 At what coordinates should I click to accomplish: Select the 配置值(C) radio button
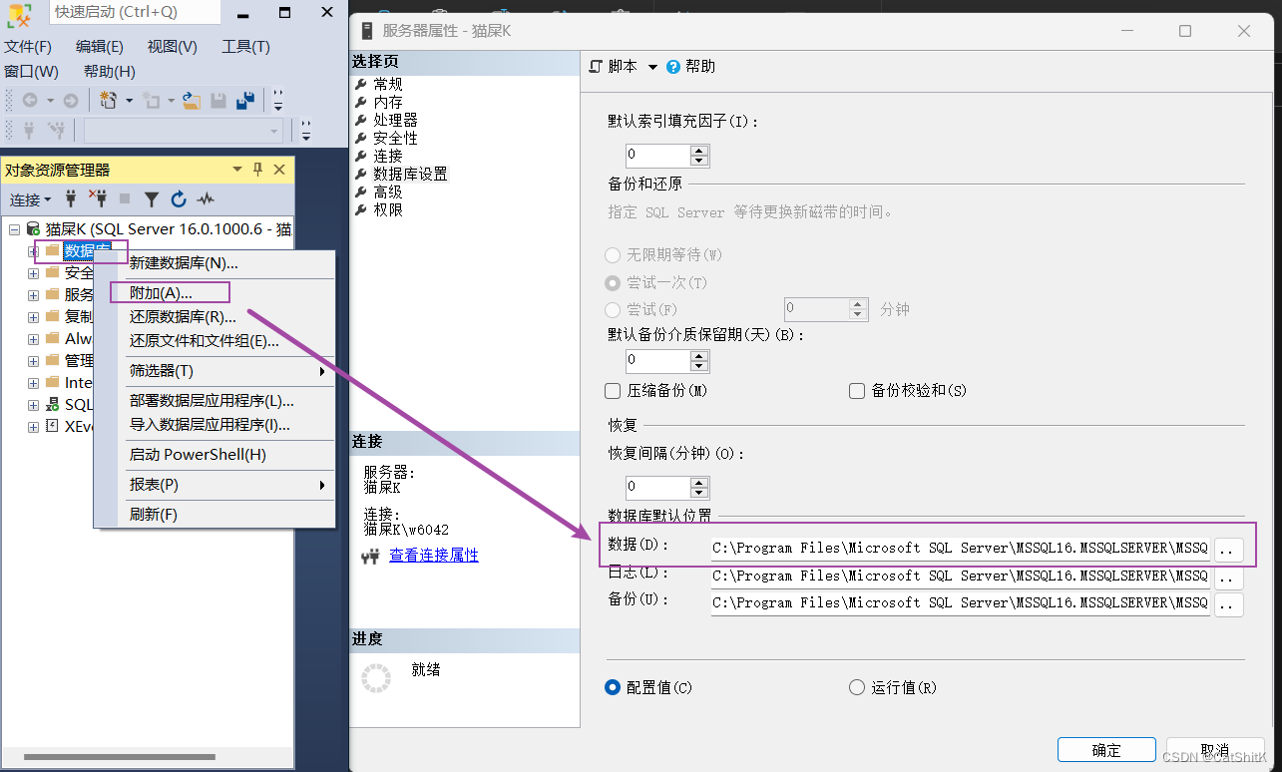(x=613, y=687)
